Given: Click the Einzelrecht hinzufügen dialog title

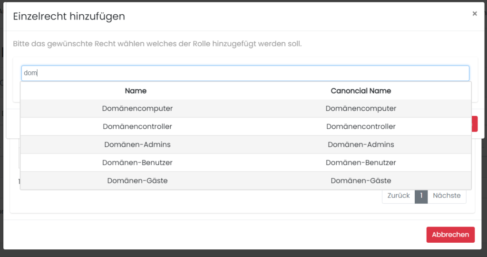Looking at the screenshot, I should 69,16.
